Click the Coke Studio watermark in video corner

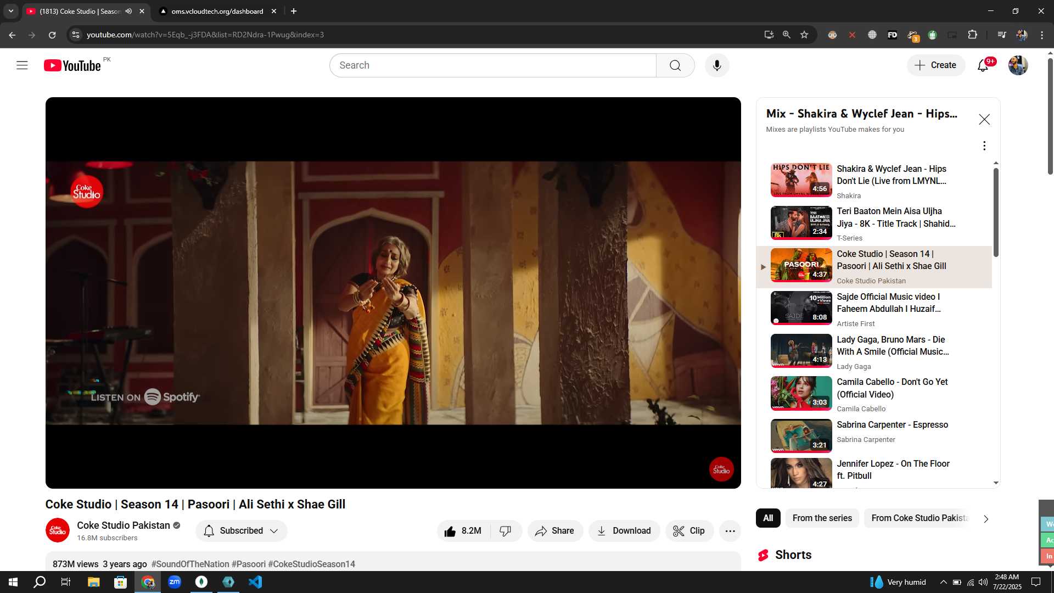click(x=721, y=469)
